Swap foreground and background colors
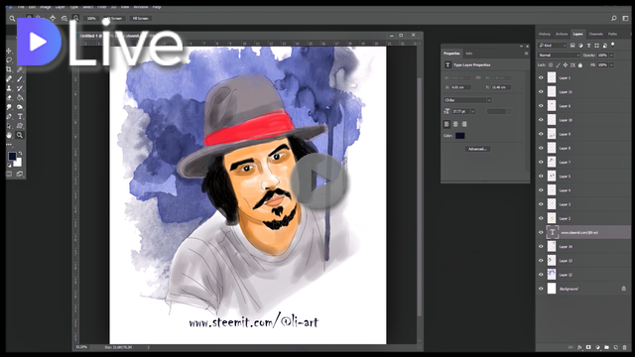Screen dimensions: 635x357 (20, 153)
